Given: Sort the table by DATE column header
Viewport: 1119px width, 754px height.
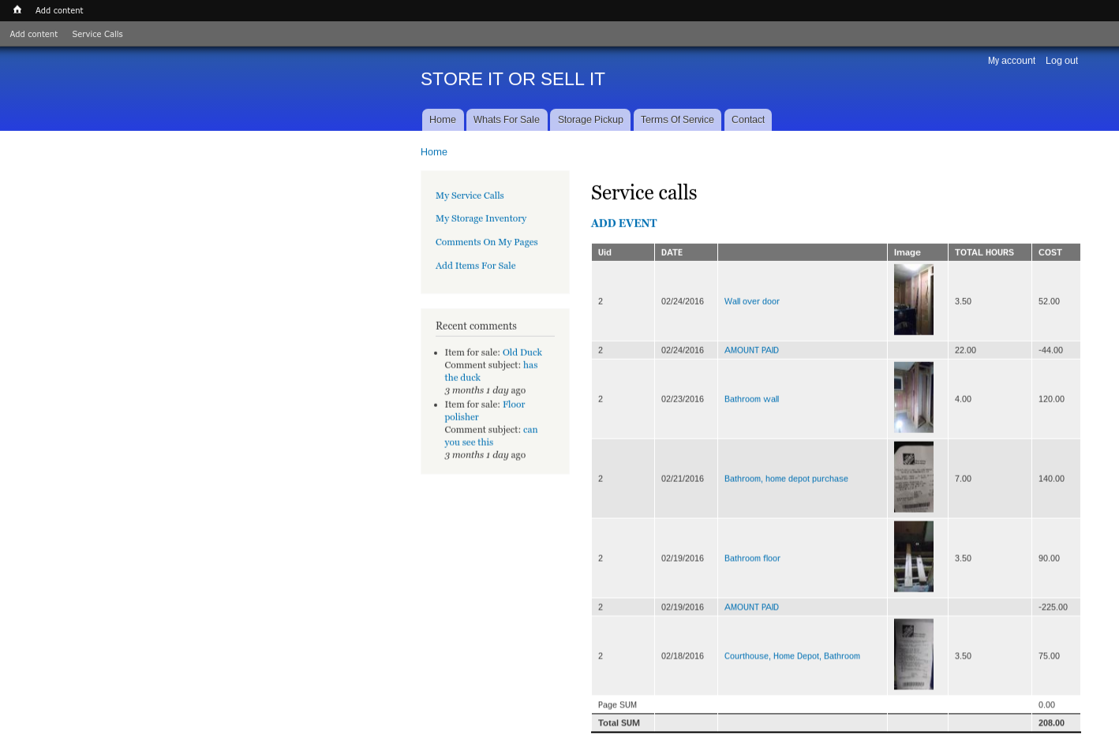Looking at the screenshot, I should 672,252.
